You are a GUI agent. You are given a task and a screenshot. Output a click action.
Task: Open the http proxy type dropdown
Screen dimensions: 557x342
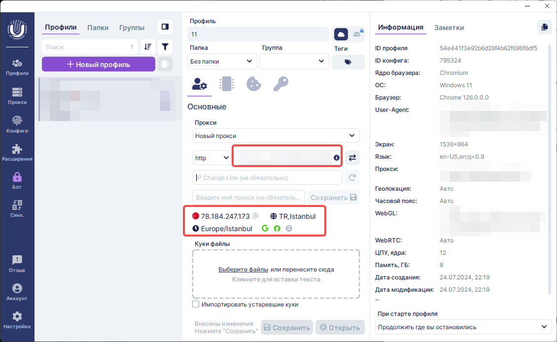(x=211, y=158)
